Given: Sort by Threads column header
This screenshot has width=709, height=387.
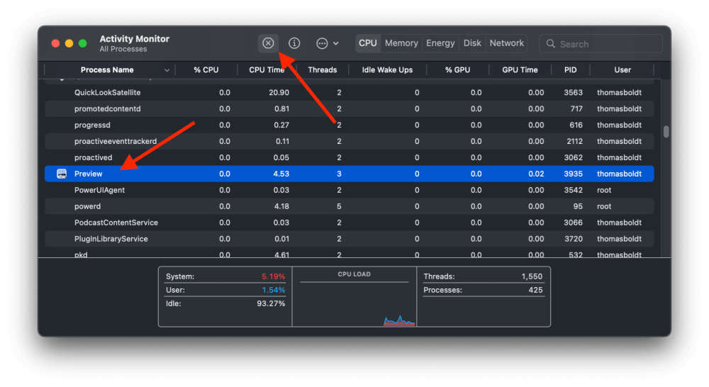Looking at the screenshot, I should point(323,70).
